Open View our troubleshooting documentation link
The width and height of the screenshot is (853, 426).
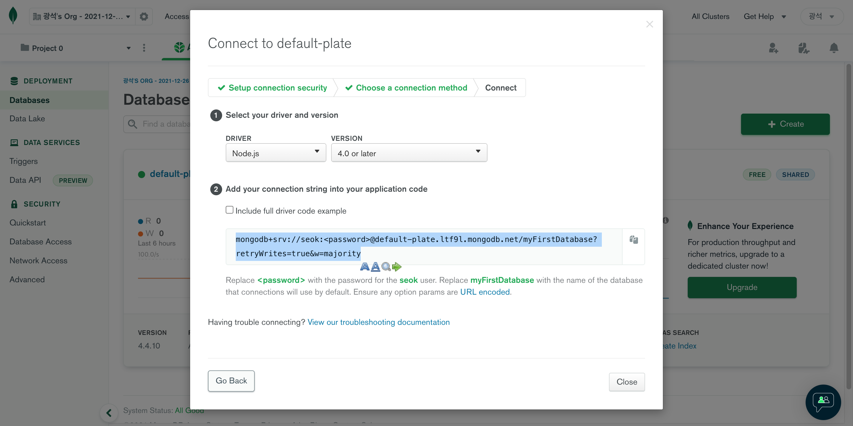click(x=379, y=322)
